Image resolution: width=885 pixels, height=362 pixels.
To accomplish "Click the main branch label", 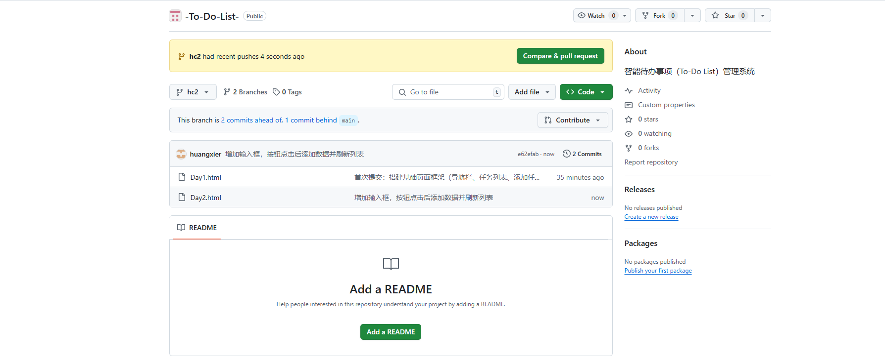I will click(x=348, y=120).
